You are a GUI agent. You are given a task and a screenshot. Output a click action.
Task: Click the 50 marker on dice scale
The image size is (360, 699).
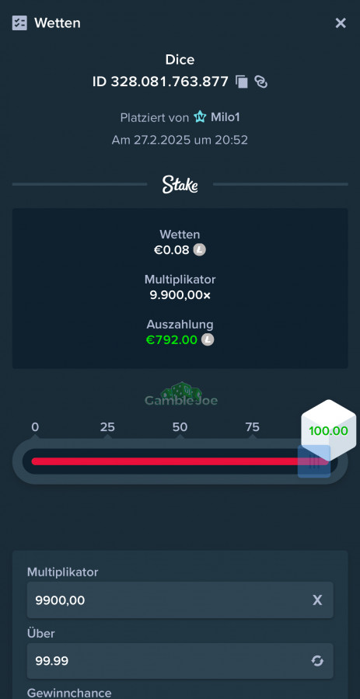(x=180, y=427)
